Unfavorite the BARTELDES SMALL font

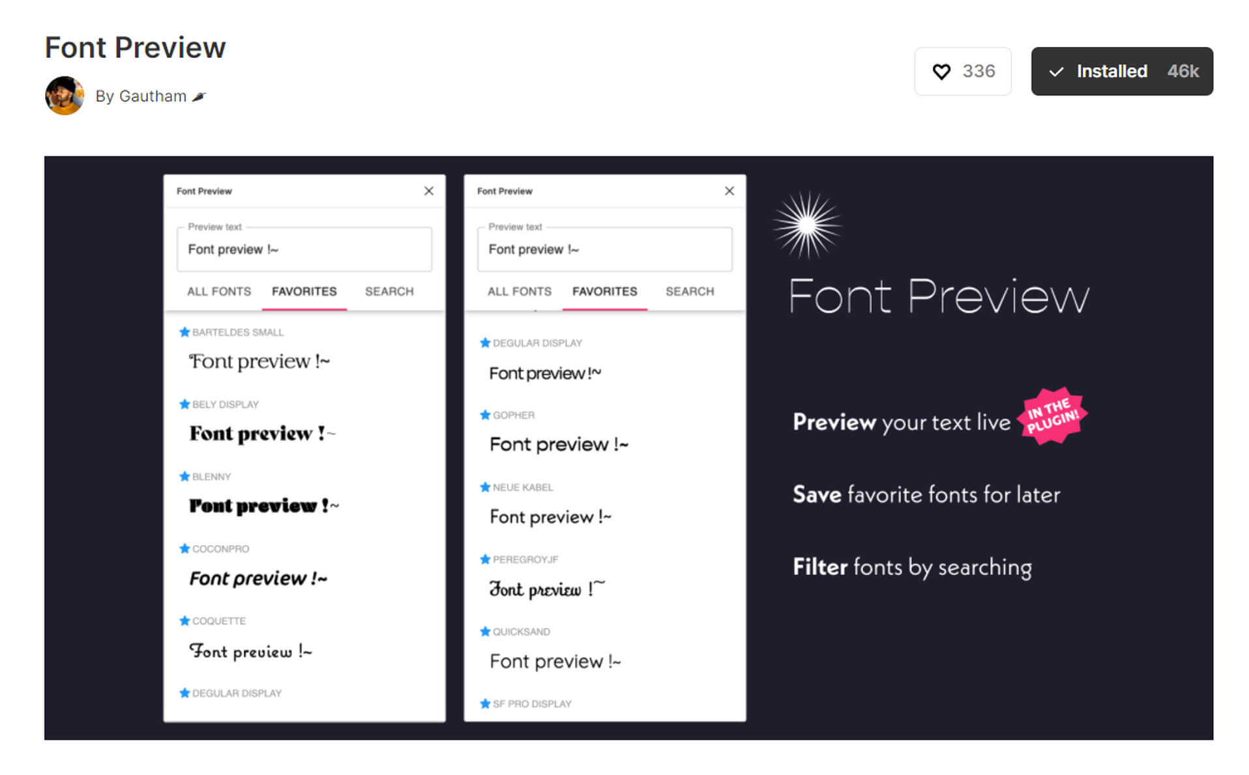183,331
